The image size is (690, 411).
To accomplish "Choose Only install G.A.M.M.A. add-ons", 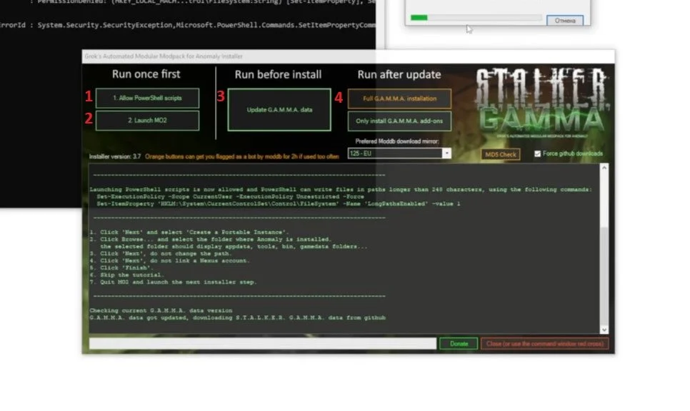I will coord(399,121).
